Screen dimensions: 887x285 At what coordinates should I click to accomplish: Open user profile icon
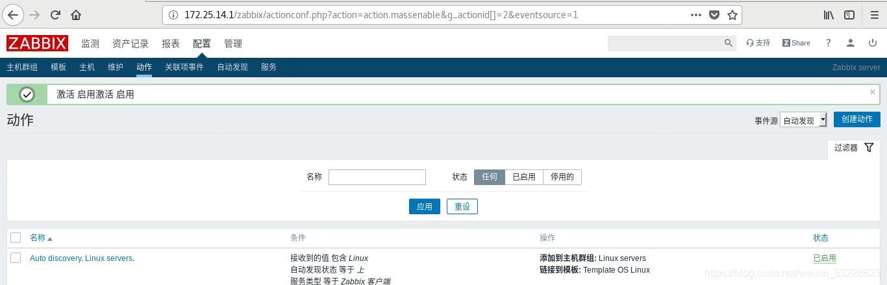coord(850,43)
